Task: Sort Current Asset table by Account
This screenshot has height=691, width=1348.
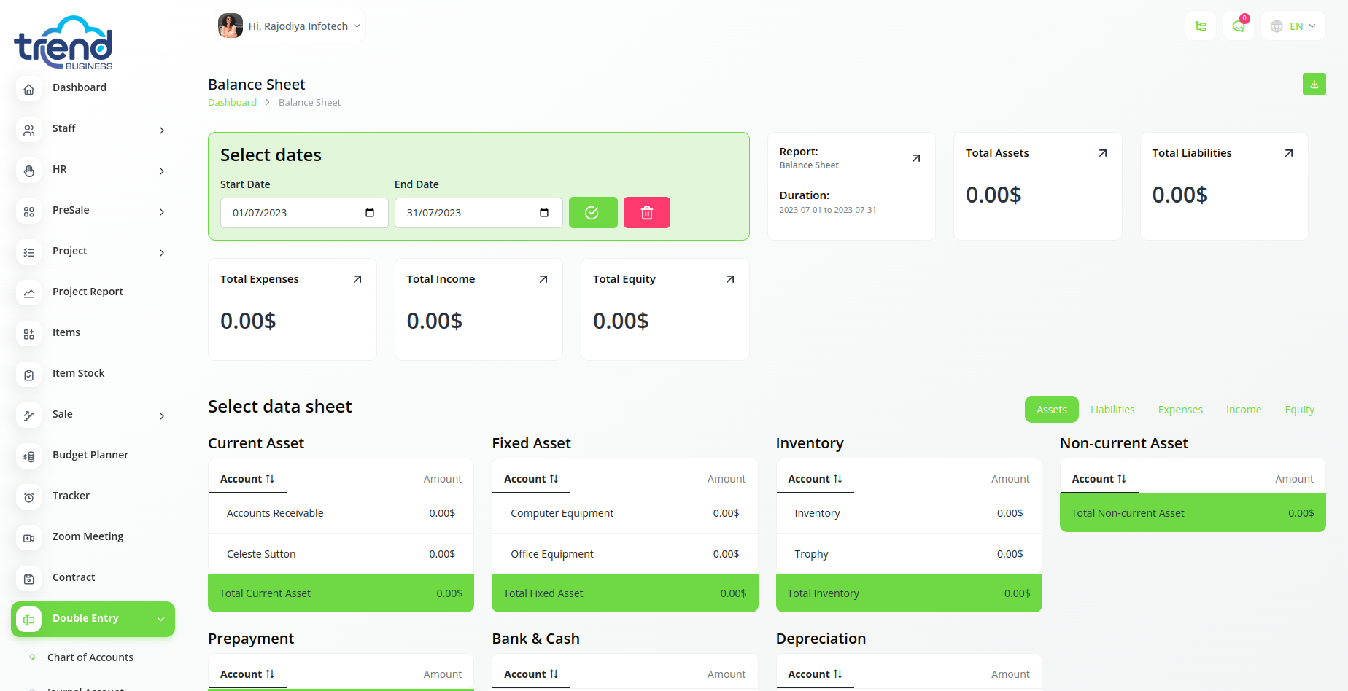Action: point(247,479)
